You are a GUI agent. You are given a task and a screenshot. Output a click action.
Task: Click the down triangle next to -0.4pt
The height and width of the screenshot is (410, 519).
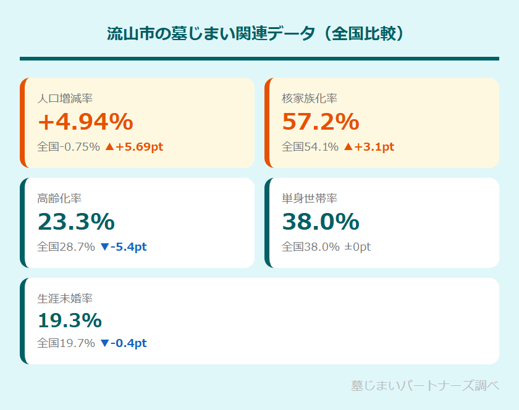(x=104, y=343)
